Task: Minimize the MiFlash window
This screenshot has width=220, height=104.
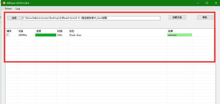Action: click(x=198, y=3)
